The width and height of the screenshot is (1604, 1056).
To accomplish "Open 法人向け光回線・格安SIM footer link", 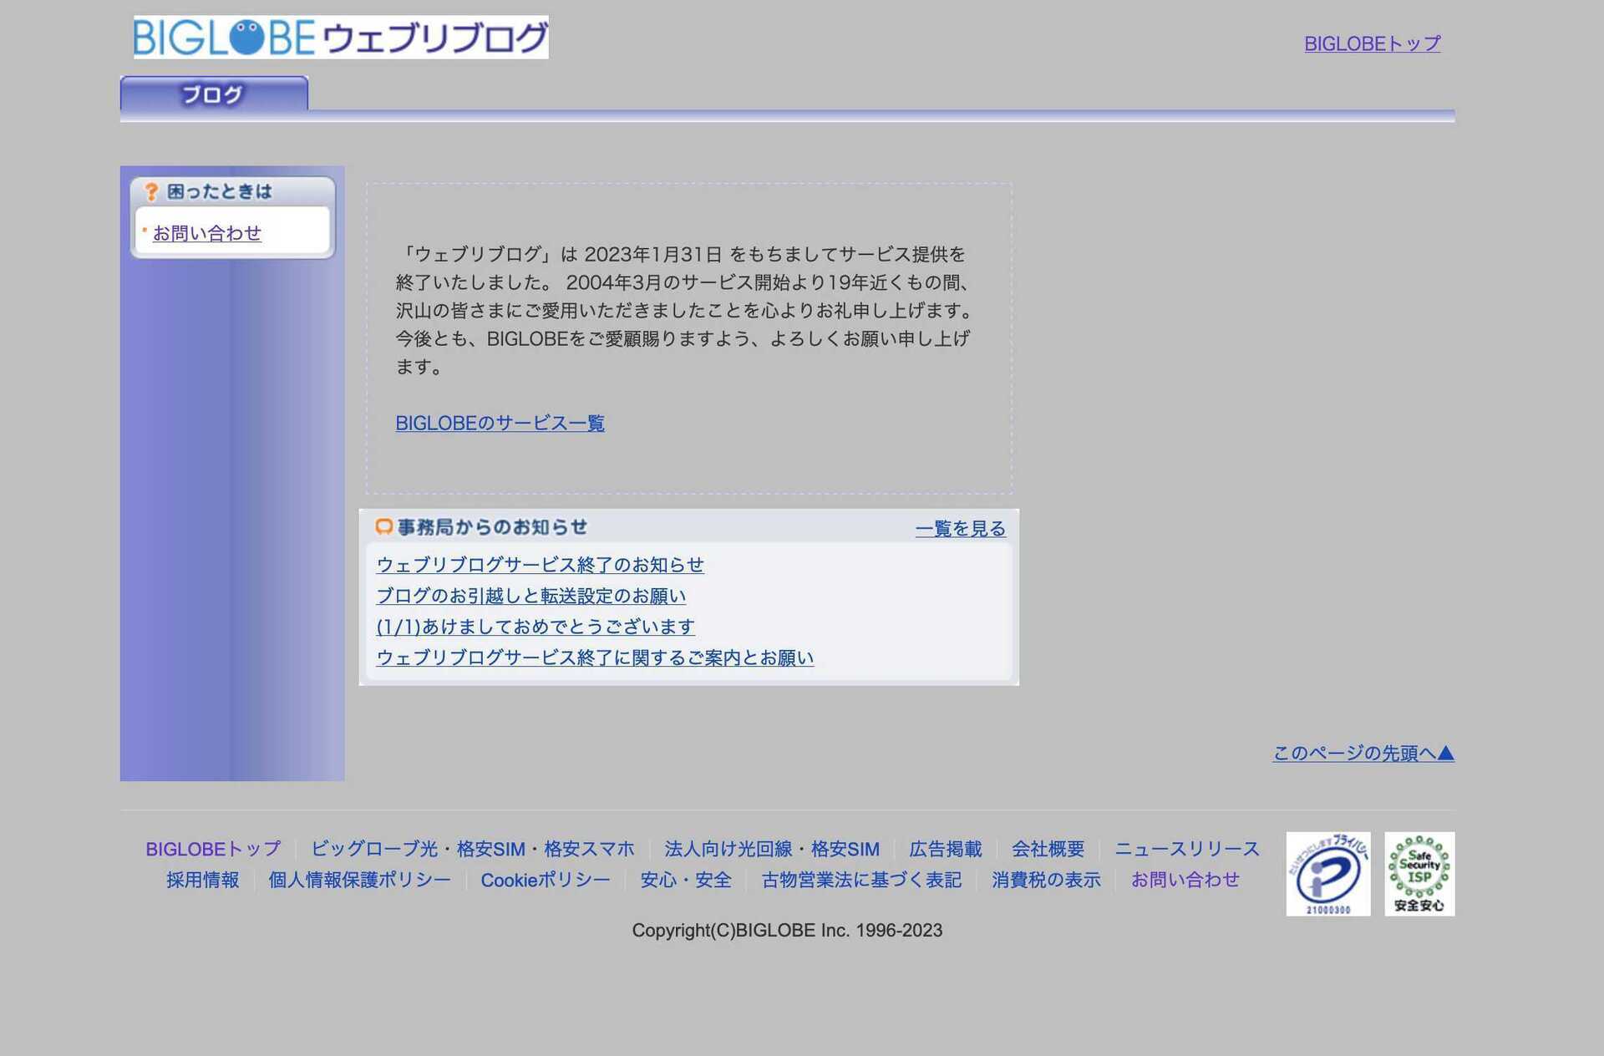I will [772, 850].
